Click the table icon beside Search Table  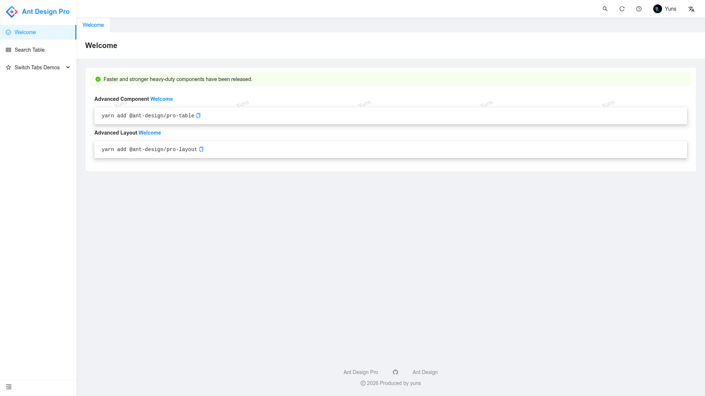point(8,50)
